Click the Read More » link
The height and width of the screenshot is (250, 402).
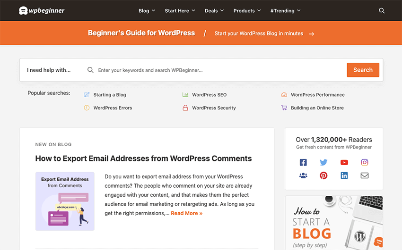coord(187,213)
